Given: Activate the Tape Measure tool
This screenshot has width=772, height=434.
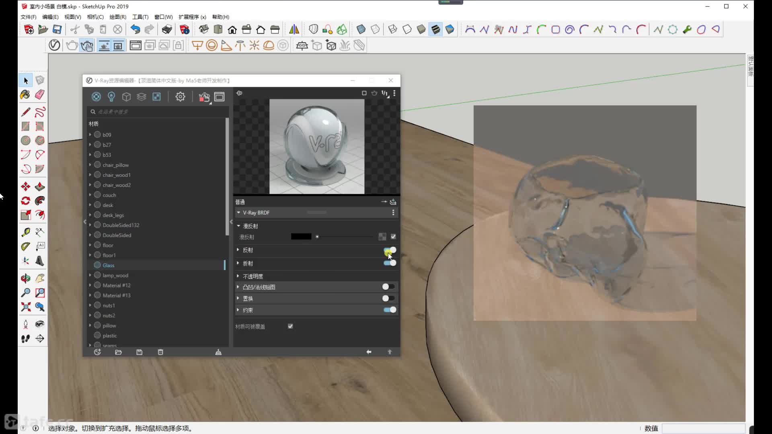Looking at the screenshot, I should point(25,232).
